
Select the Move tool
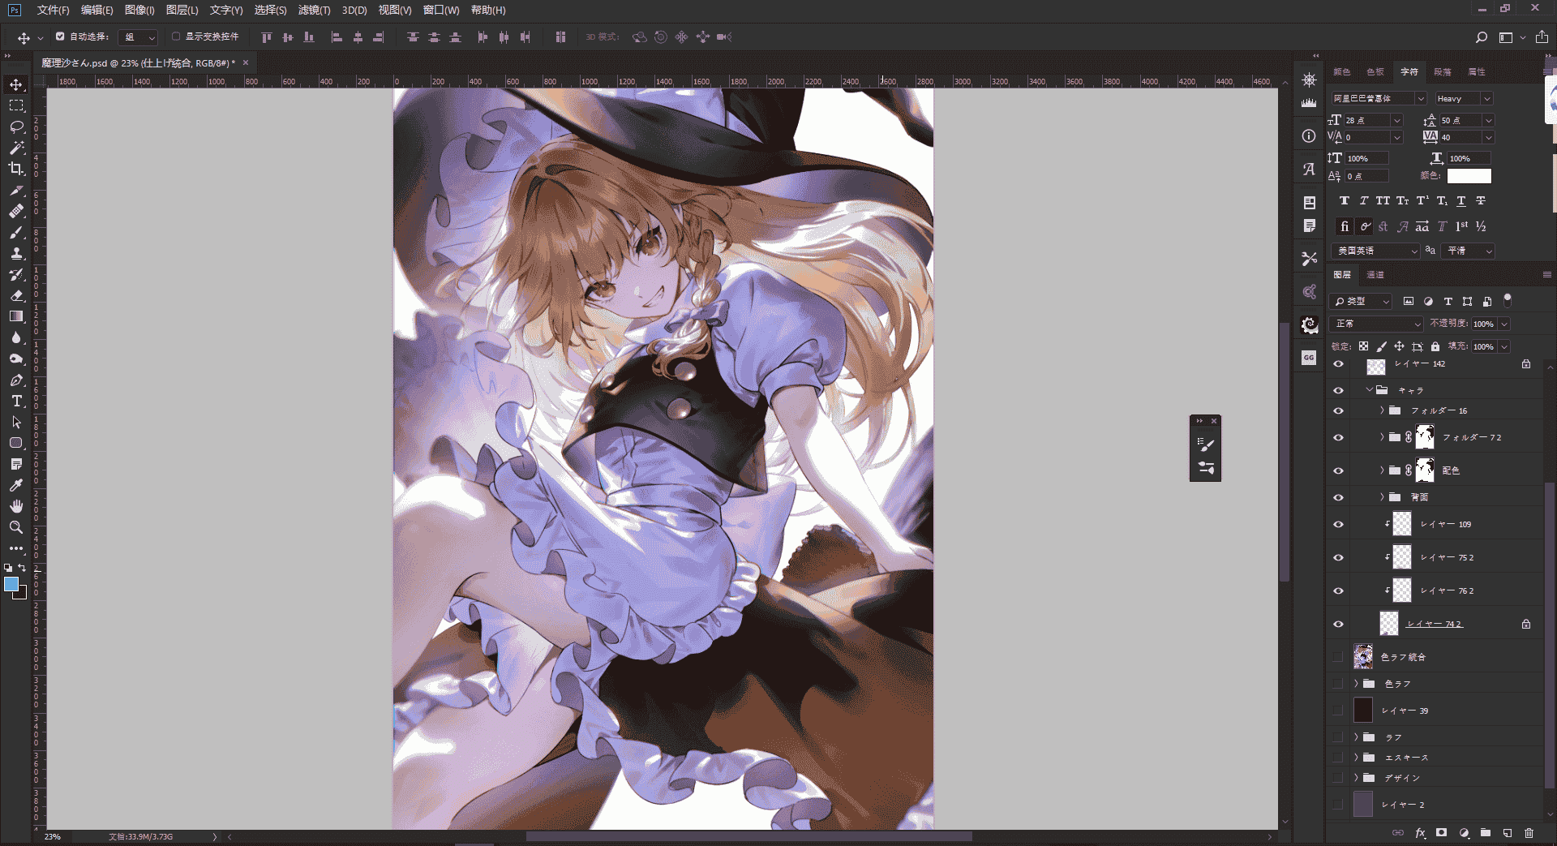[x=16, y=84]
